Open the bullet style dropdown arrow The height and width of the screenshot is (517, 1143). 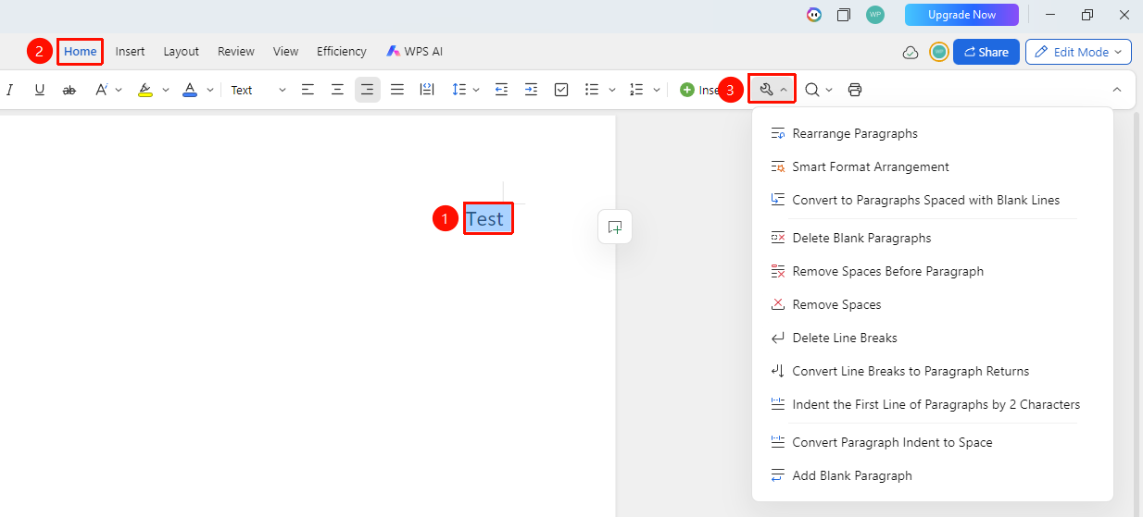612,90
